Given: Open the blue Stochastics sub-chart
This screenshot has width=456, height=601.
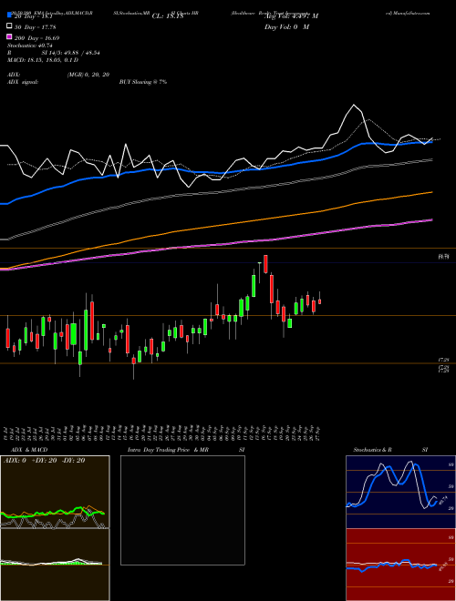Looking at the screenshot, I should pos(400,492).
